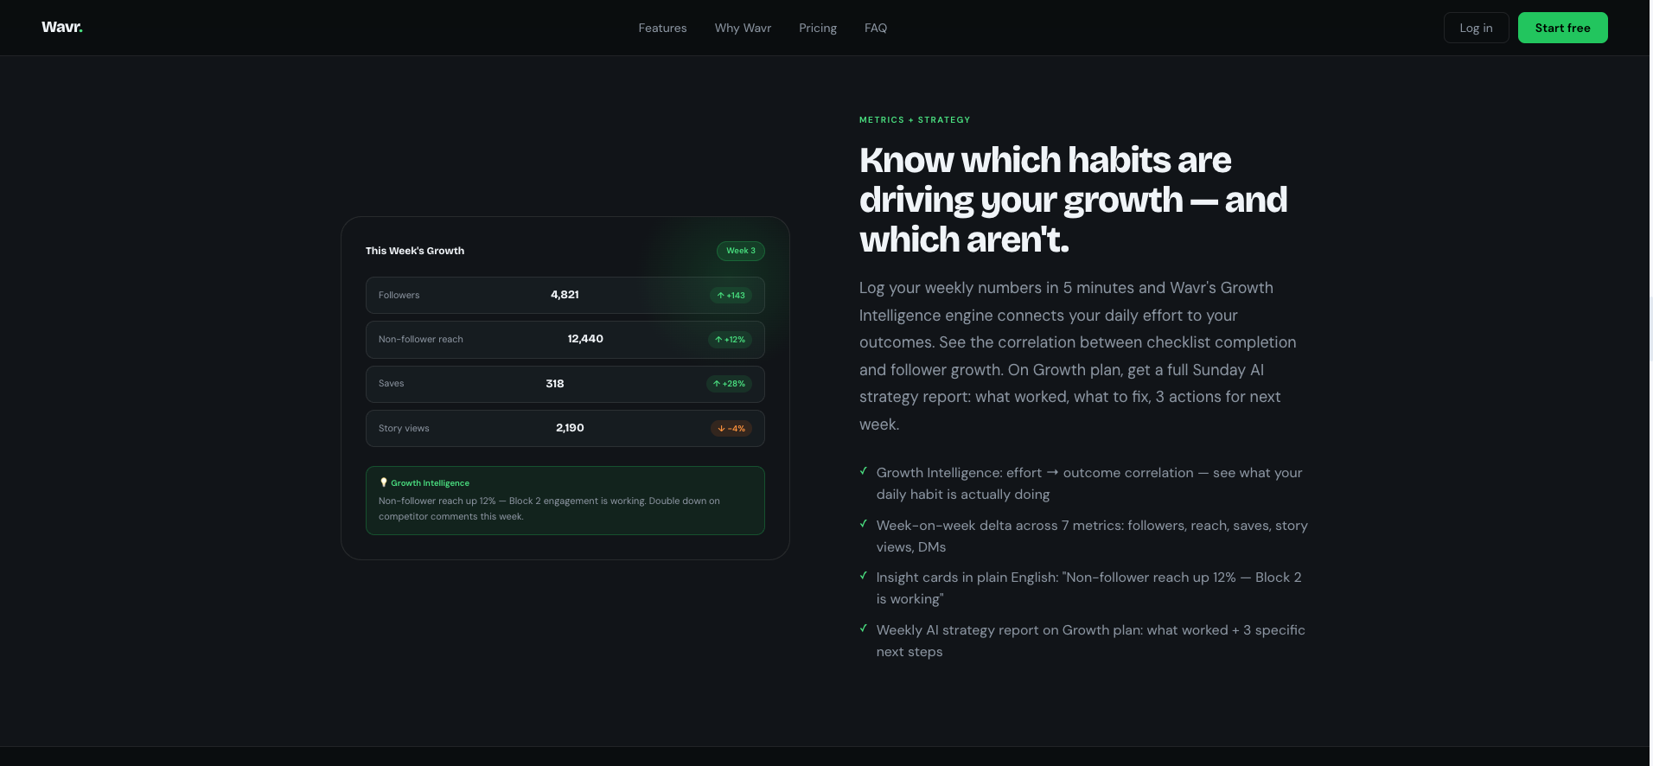Click the 'Non-follower reach' row label
1653x766 pixels.
coord(421,340)
